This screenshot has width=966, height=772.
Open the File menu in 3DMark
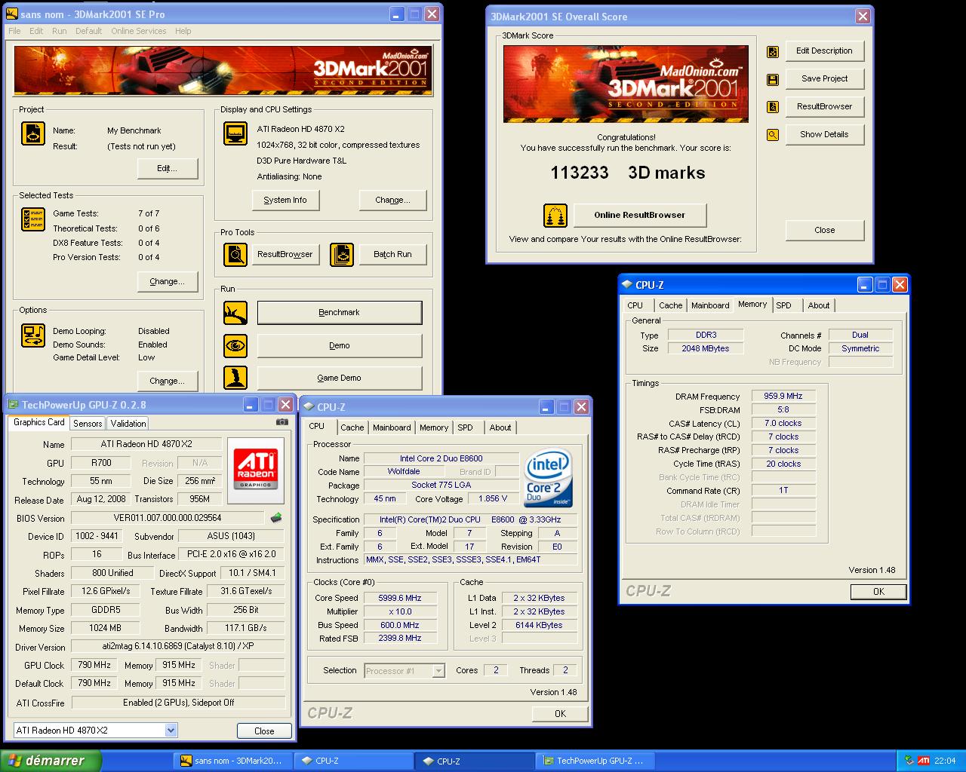[x=14, y=31]
